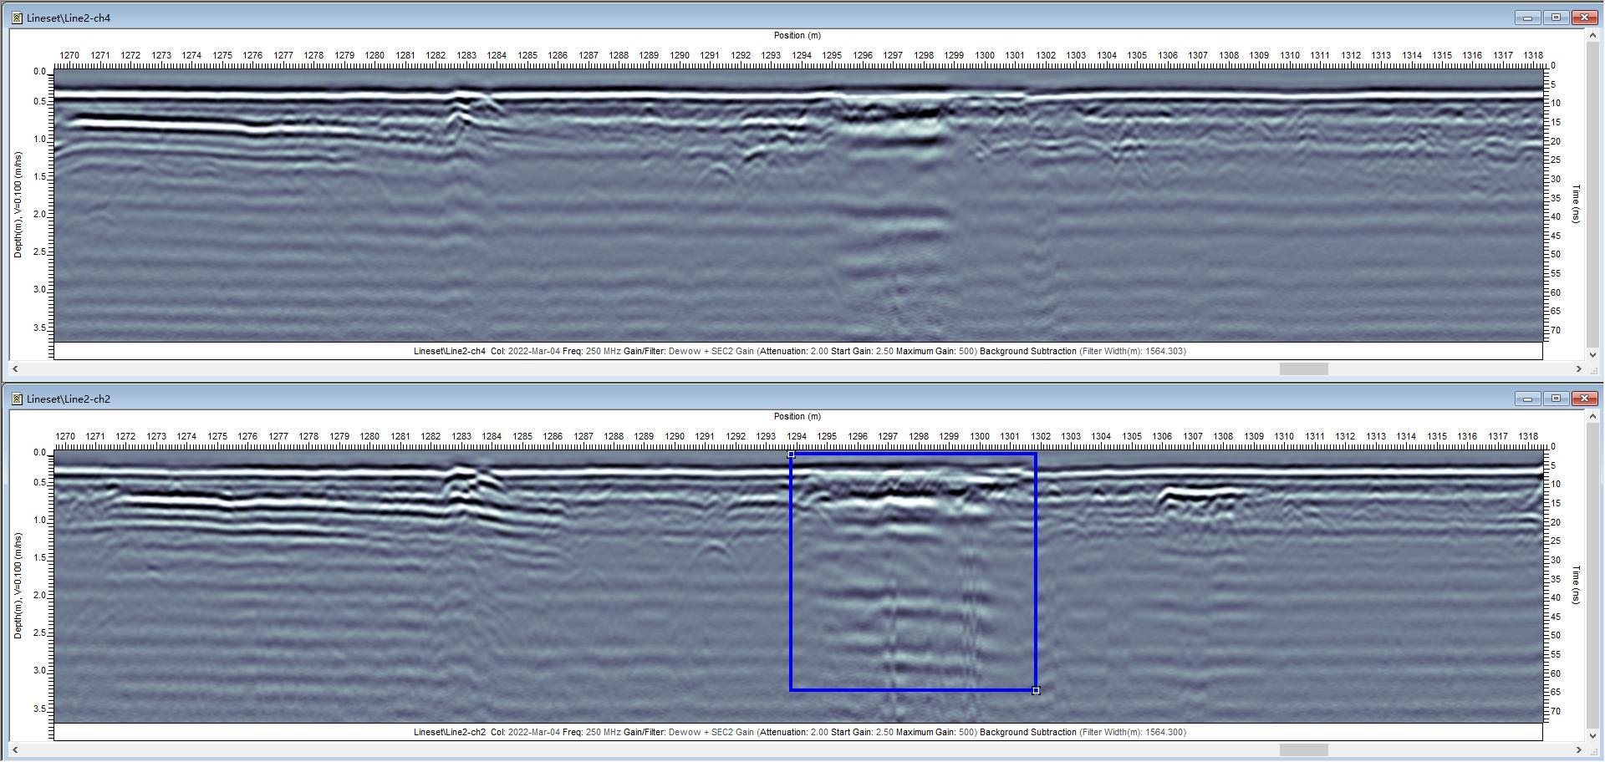Click right scroll arrow in Line2-ch2 window
This screenshot has height=762, width=1605.
(x=1579, y=749)
